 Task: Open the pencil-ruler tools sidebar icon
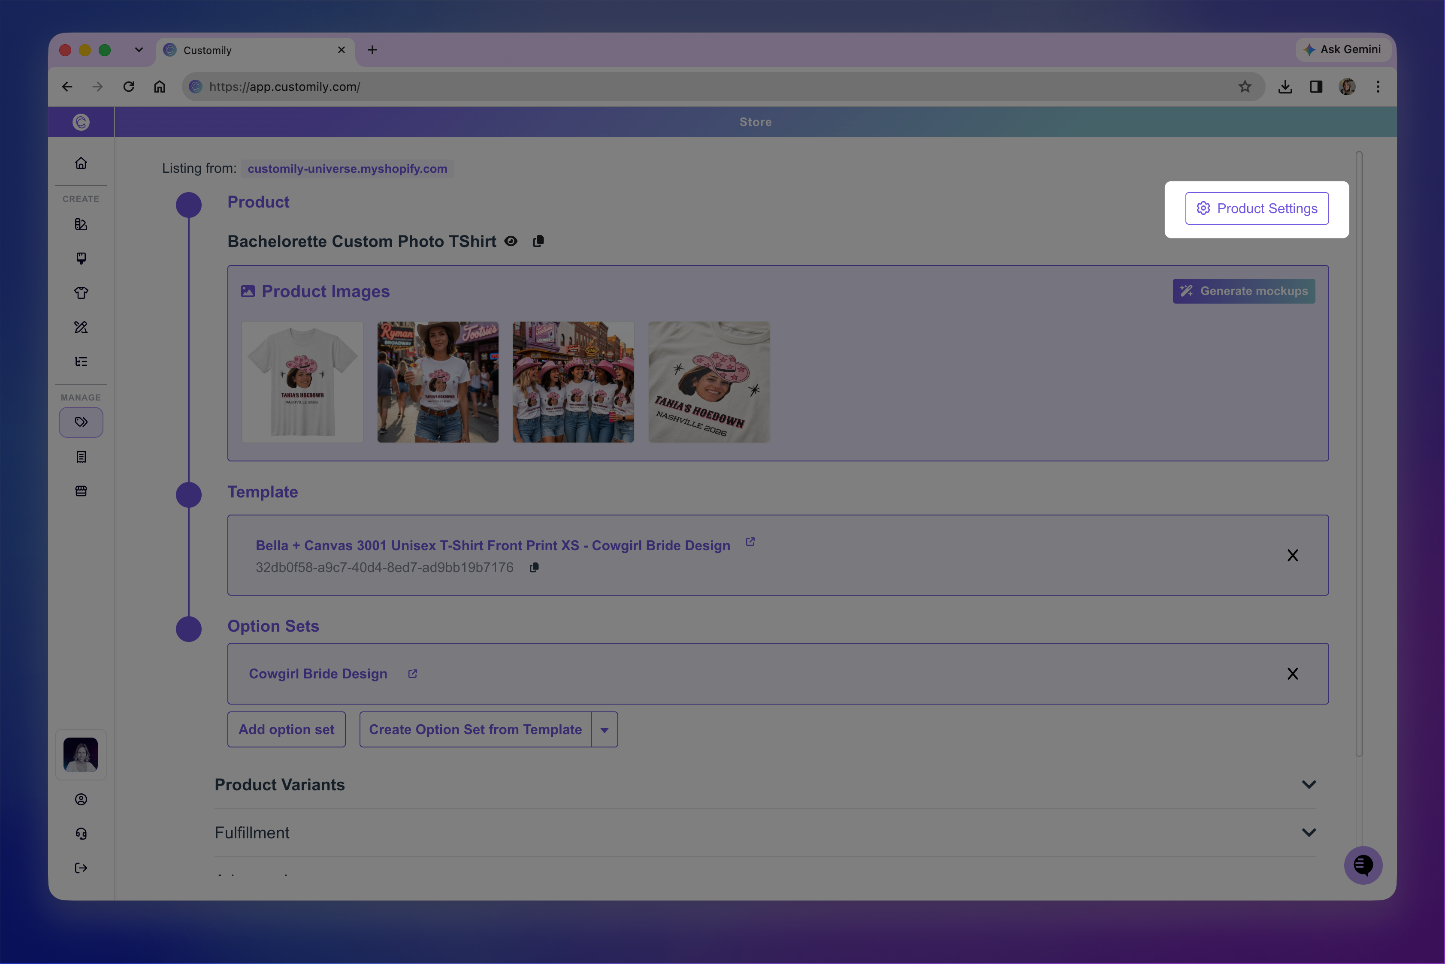[x=81, y=327]
